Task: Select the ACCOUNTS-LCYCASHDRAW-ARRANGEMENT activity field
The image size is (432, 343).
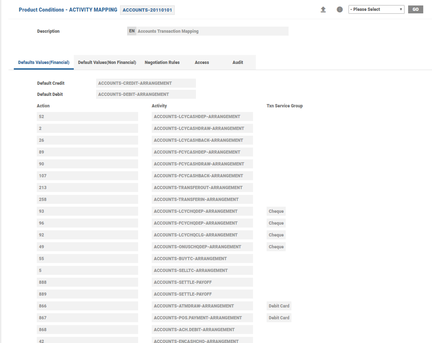Action: (202, 129)
